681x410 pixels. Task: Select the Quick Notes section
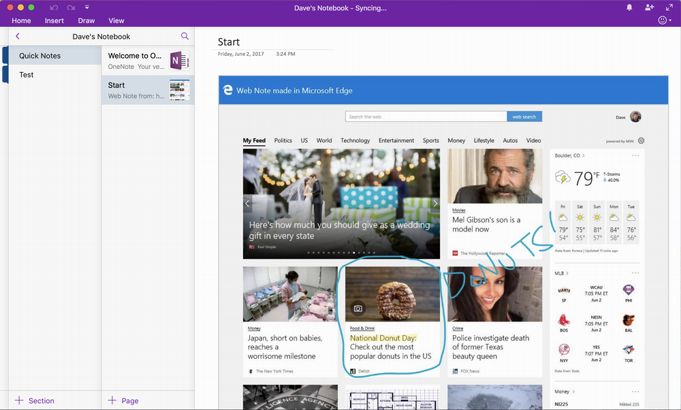[x=55, y=56]
